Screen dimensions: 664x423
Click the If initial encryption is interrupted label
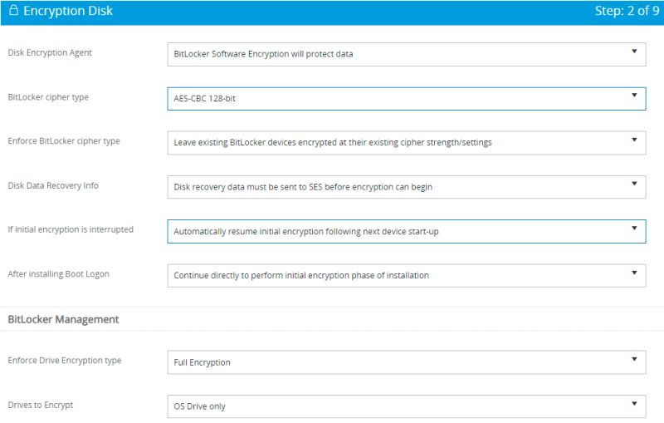click(x=71, y=229)
